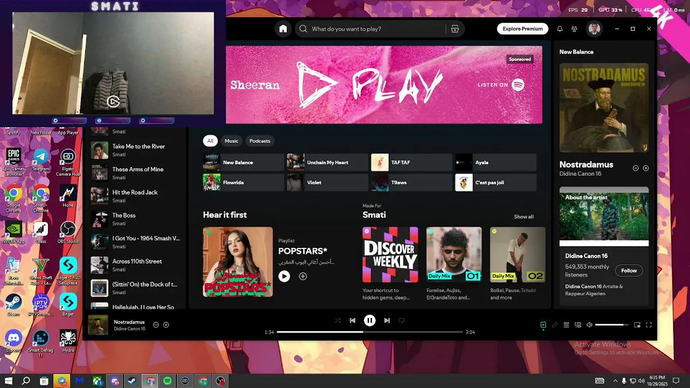This screenshot has width=690, height=388.
Task: Open the Unchain My Heart shortcut tile
Action: tap(327, 162)
